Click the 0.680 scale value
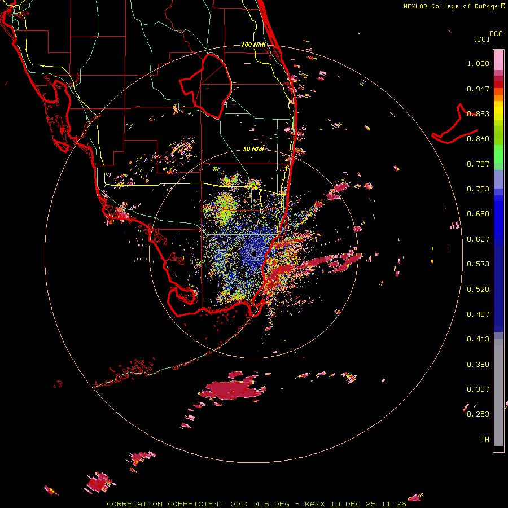 pos(478,214)
